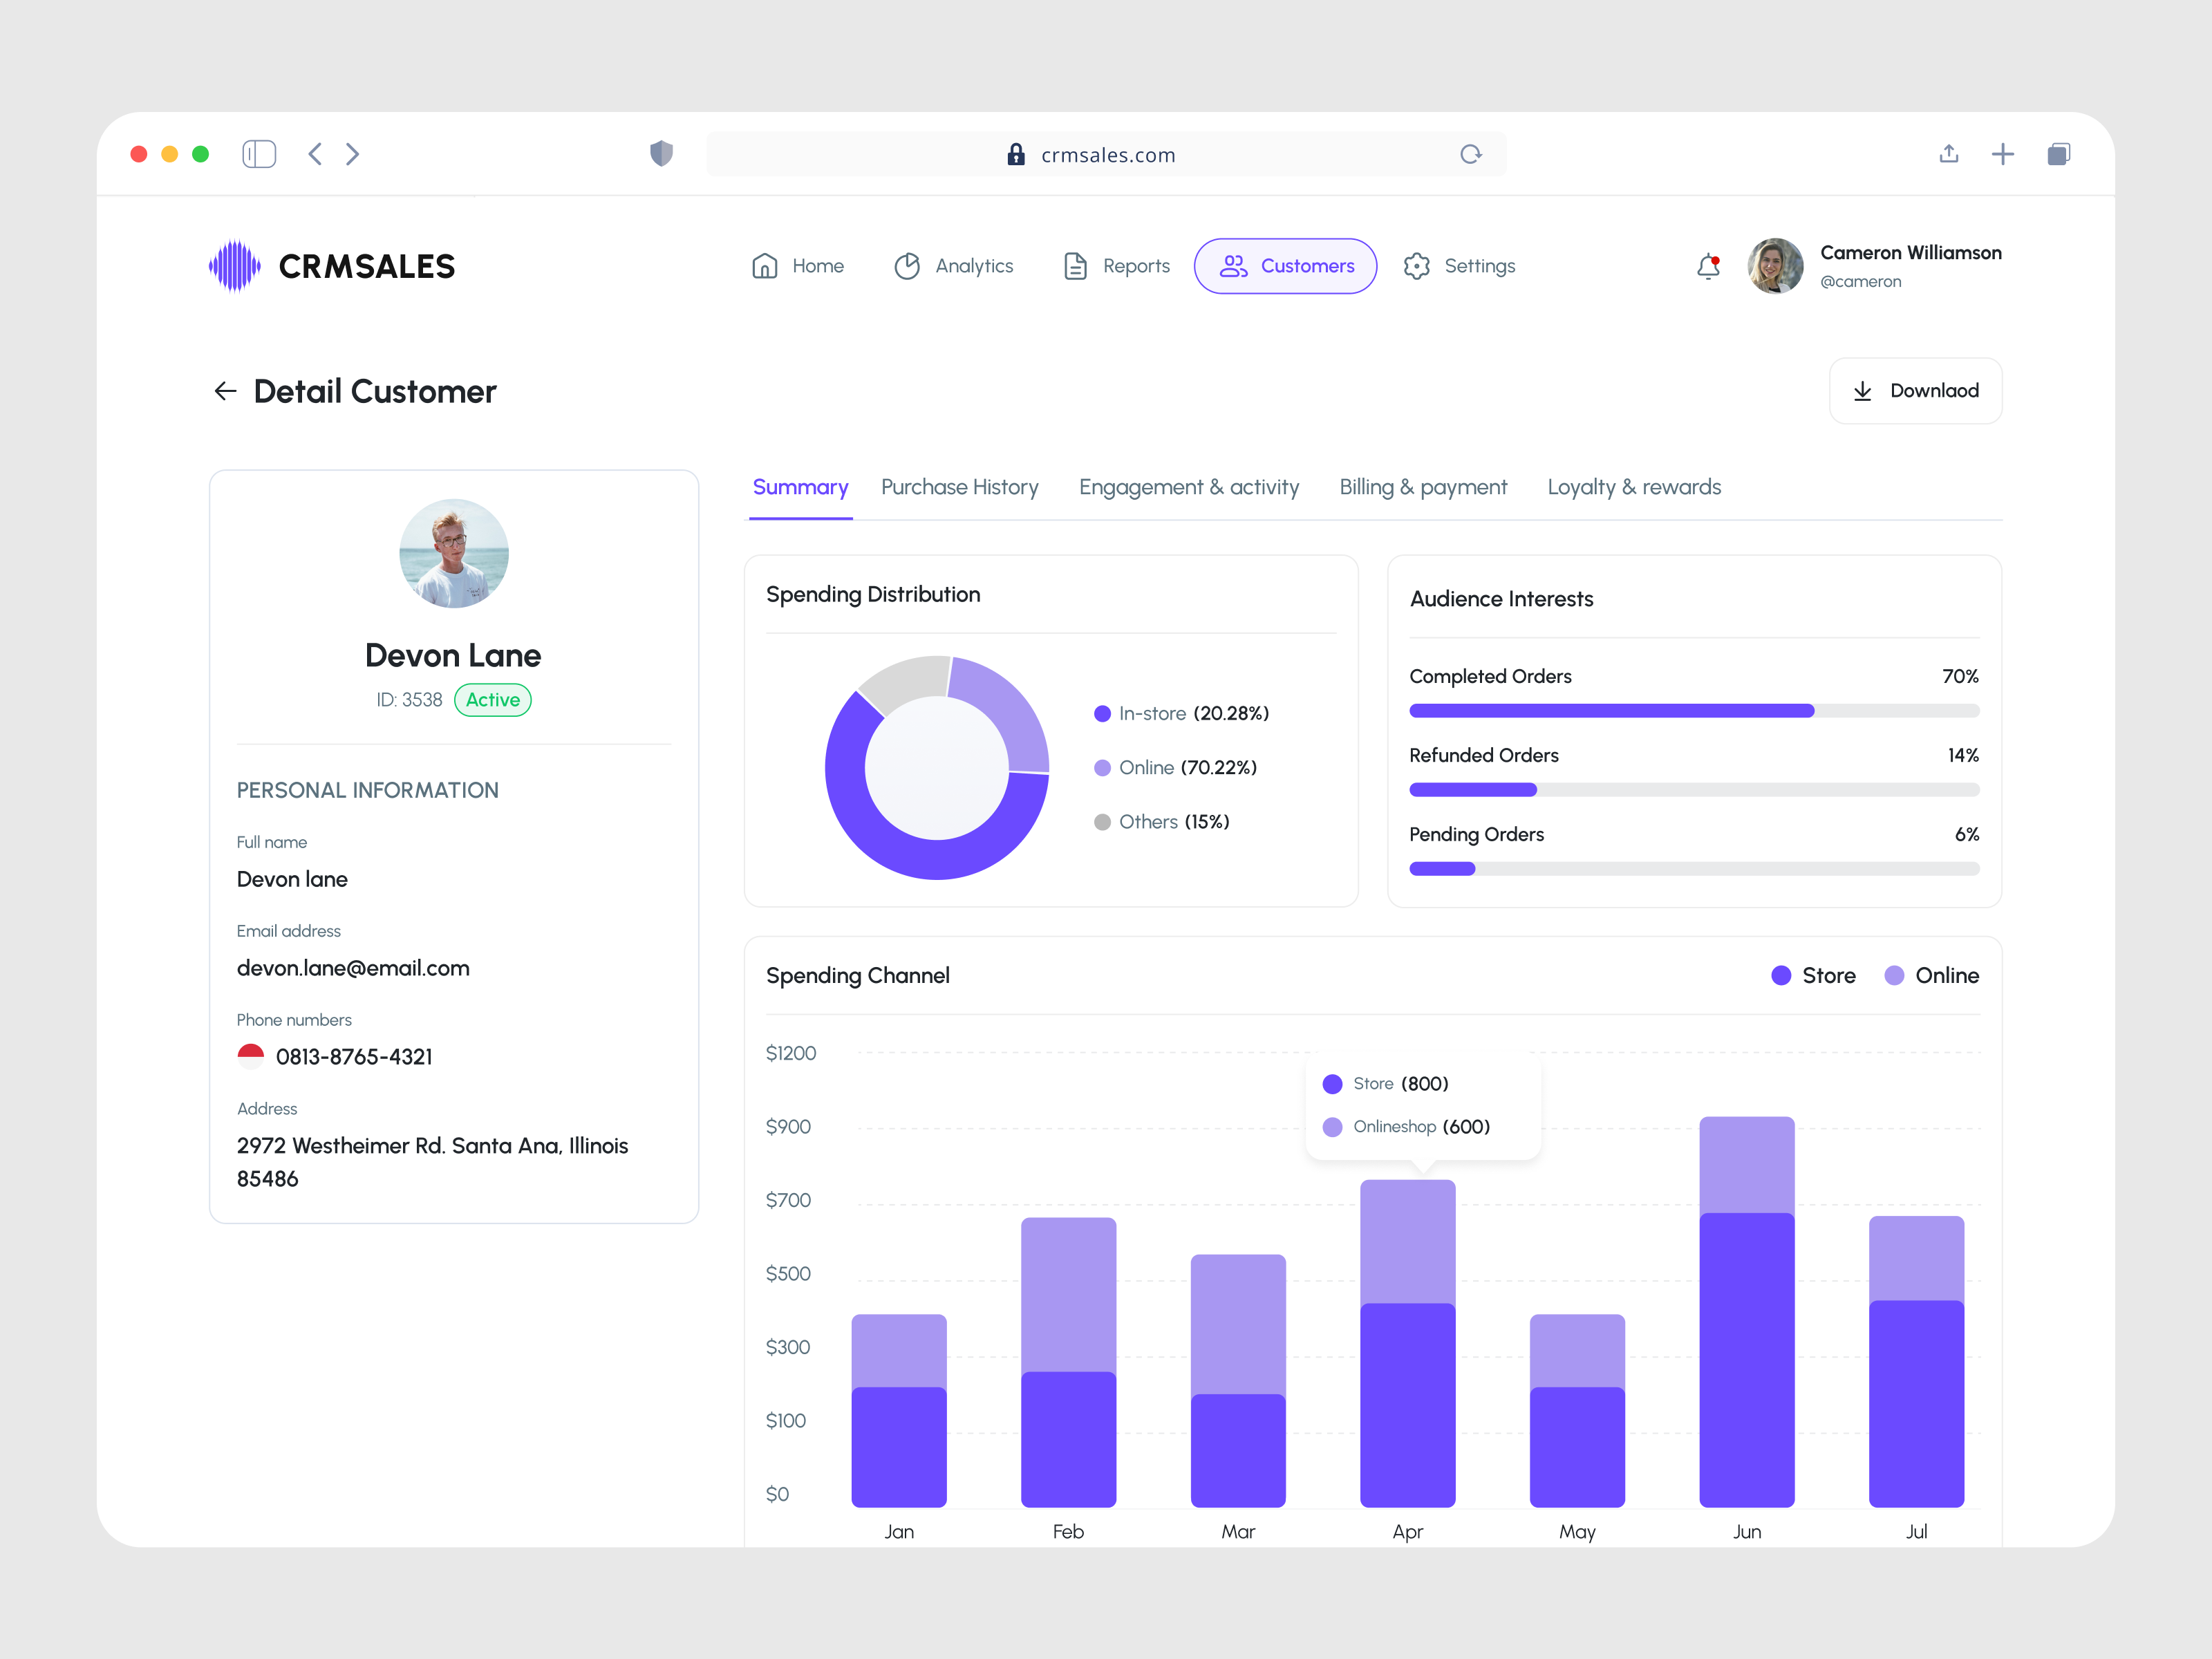
Task: Click the Indonesian flag beside phone number
Action: (x=250, y=1055)
